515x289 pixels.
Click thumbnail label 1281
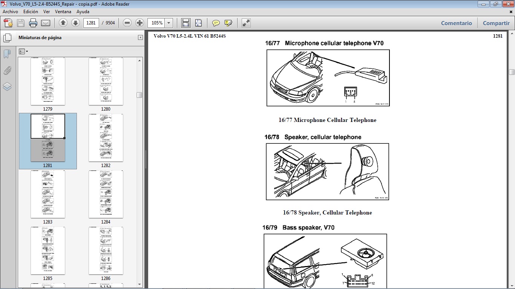coord(48,166)
